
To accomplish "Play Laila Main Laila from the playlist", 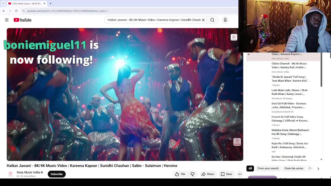I will click(x=283, y=94).
